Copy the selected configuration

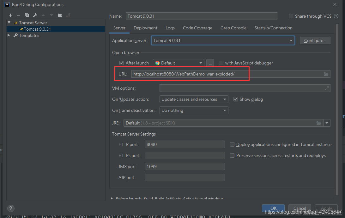[x=27, y=15]
